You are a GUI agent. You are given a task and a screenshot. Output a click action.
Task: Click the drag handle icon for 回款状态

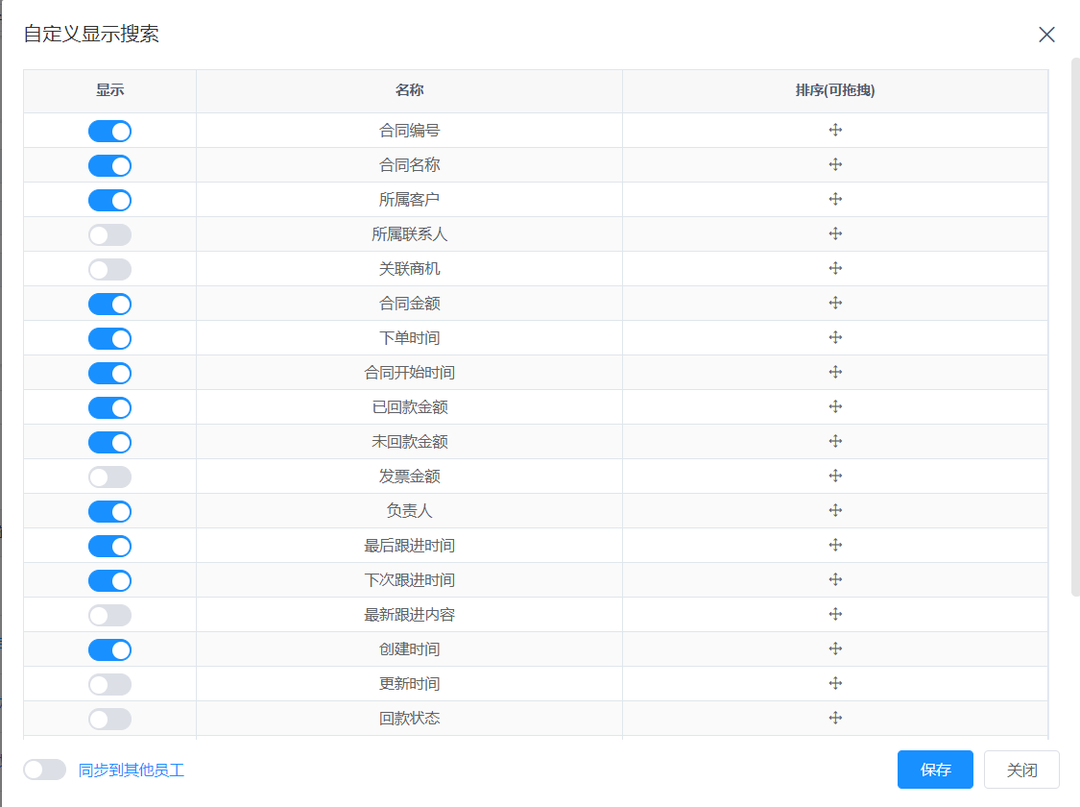click(x=835, y=719)
